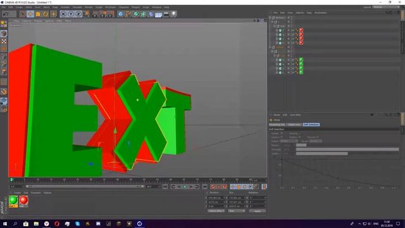
Task: Switch to Polygons mode in sidebar
Action: click(4, 72)
